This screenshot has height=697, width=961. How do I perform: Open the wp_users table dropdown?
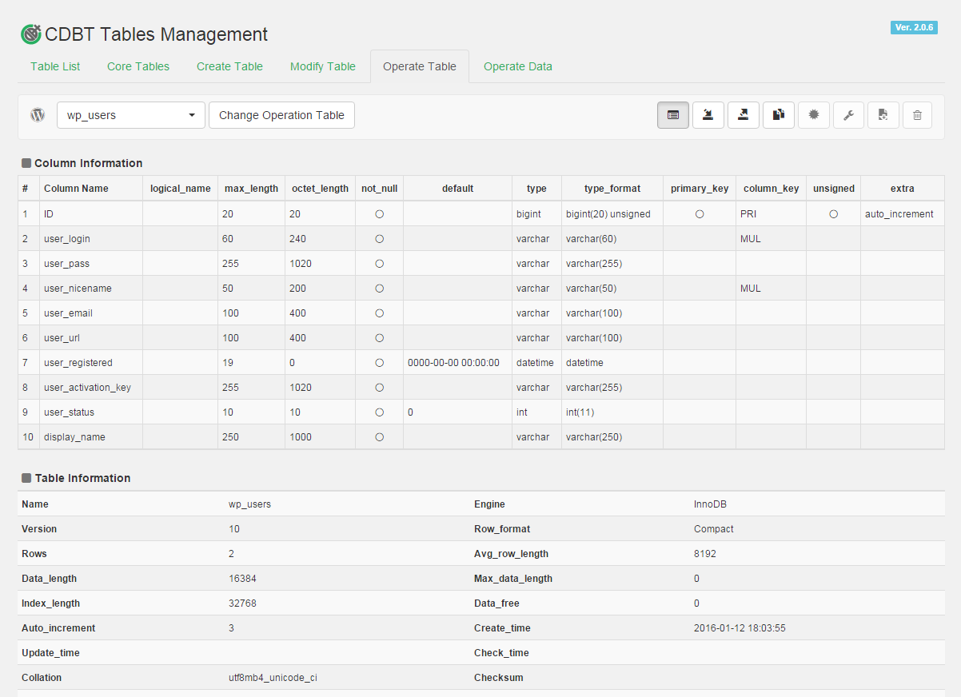pyautogui.click(x=131, y=115)
